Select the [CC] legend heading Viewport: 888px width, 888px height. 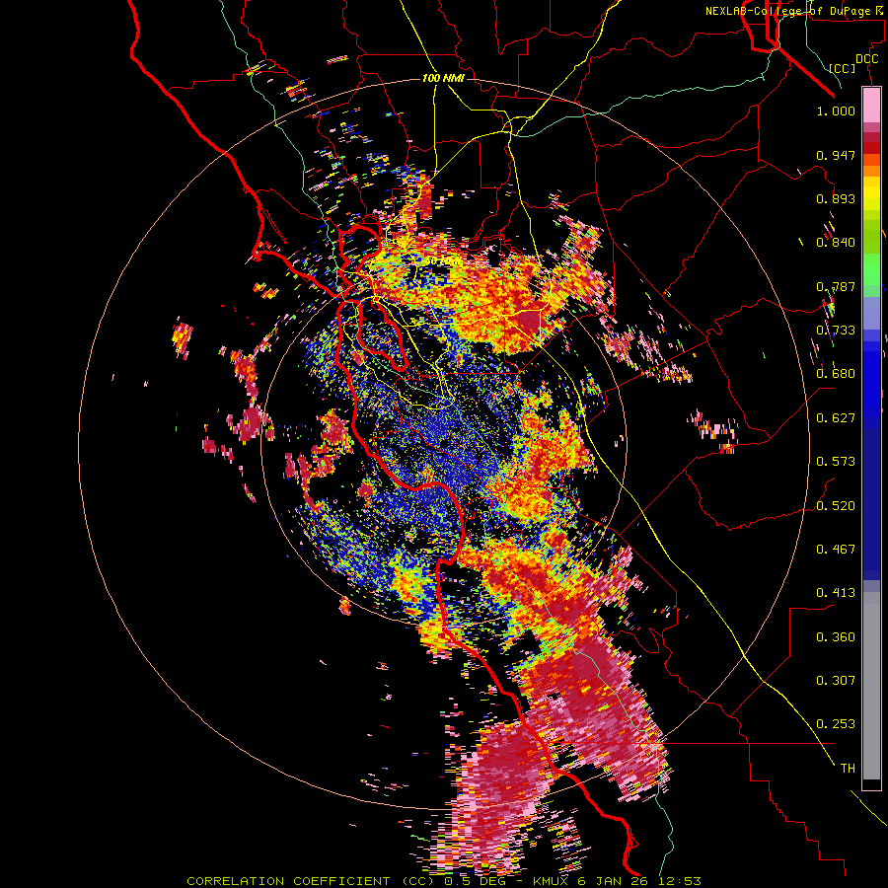pyautogui.click(x=843, y=68)
